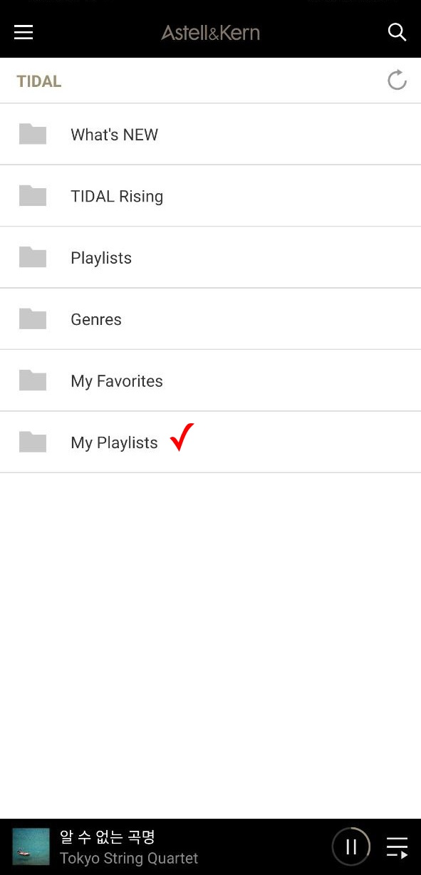The height and width of the screenshot is (875, 421).
Task: Refresh the TIDAL list
Action: 397,81
